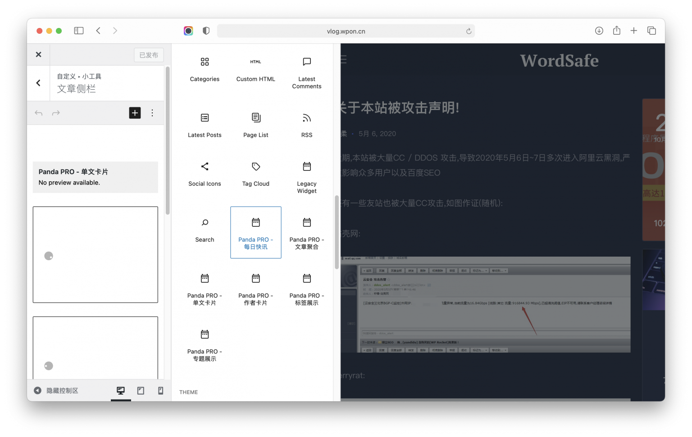Screen dimensions: 692x437
Task: Select the first empty widget preview box
Action: coord(96,255)
